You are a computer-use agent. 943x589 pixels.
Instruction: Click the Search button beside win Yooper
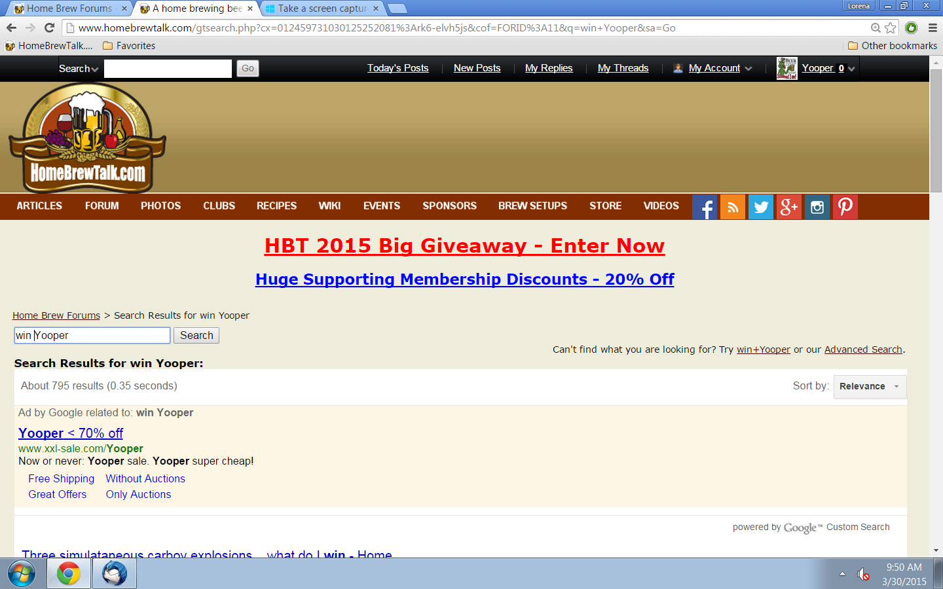tap(196, 335)
